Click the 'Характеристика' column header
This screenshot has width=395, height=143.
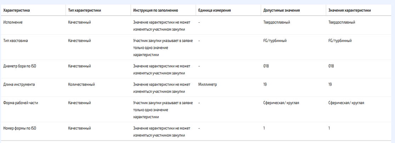(x=17, y=11)
